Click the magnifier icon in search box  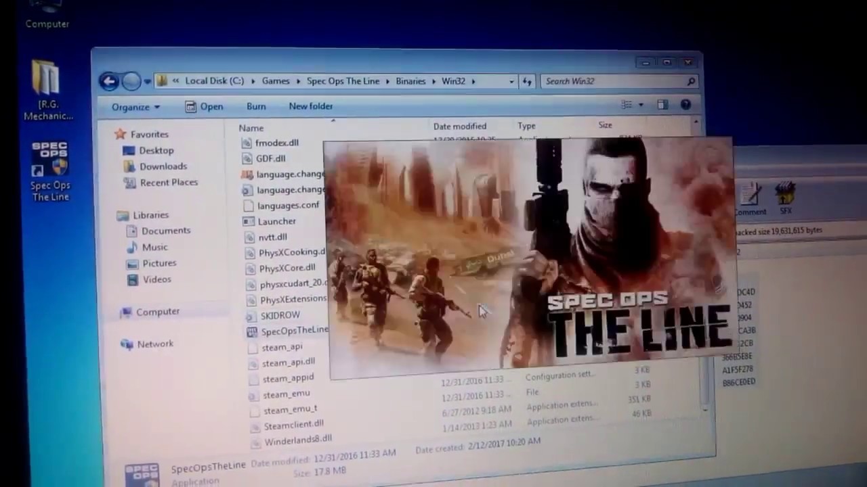[x=691, y=81]
